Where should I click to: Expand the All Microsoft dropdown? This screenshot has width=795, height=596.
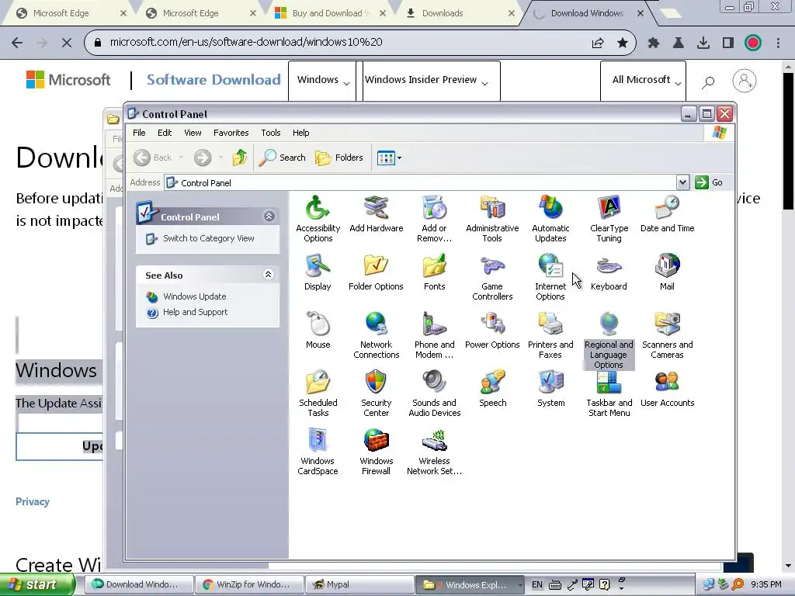[x=643, y=80]
